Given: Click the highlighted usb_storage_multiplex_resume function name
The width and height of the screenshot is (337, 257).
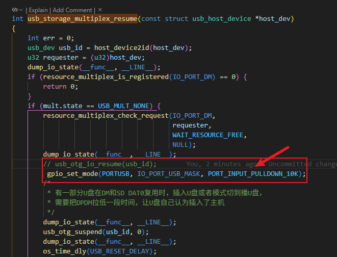Looking at the screenshot, I should pos(83,19).
